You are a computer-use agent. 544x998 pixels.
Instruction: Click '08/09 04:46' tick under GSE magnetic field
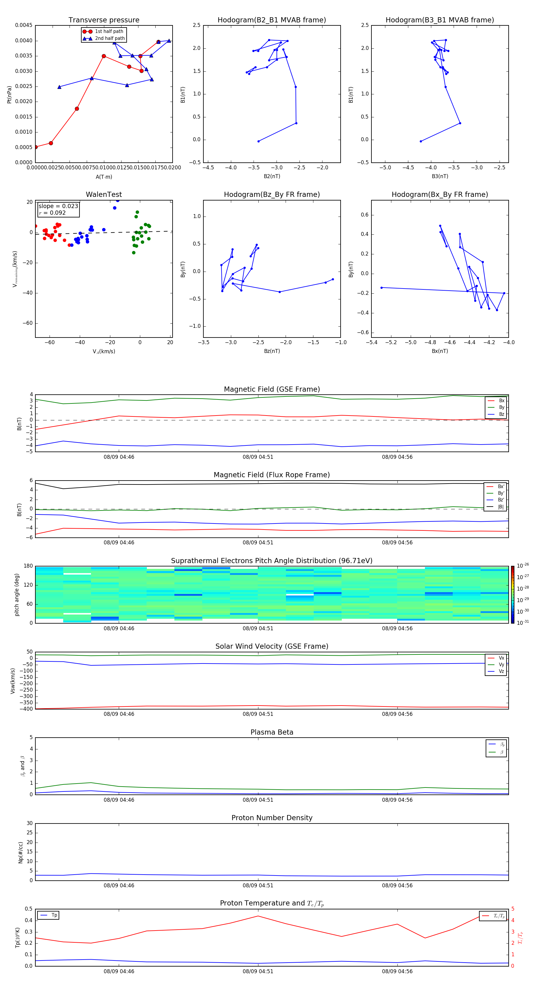[x=119, y=457]
